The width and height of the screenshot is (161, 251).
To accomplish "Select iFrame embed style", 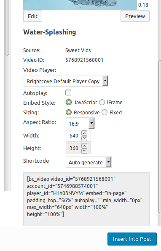I will pyautogui.click(x=102, y=102).
